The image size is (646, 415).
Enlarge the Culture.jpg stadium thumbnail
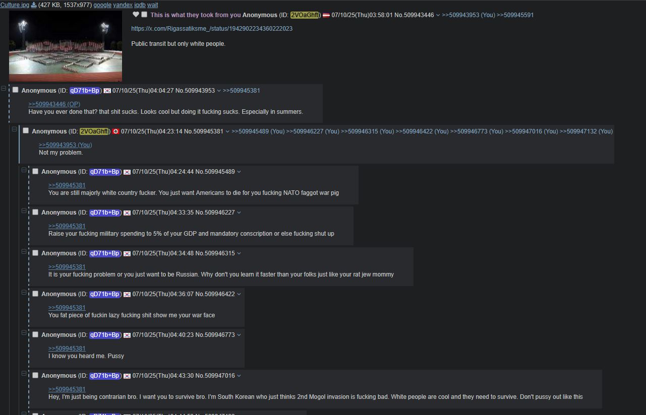(x=66, y=46)
